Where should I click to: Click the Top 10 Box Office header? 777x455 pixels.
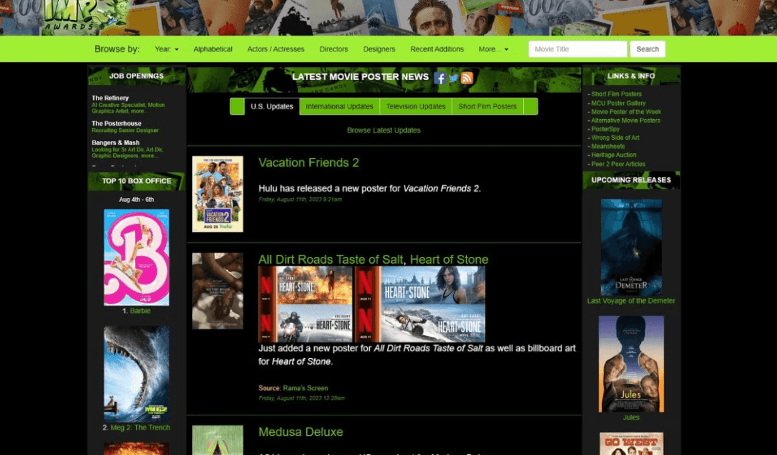(x=136, y=181)
